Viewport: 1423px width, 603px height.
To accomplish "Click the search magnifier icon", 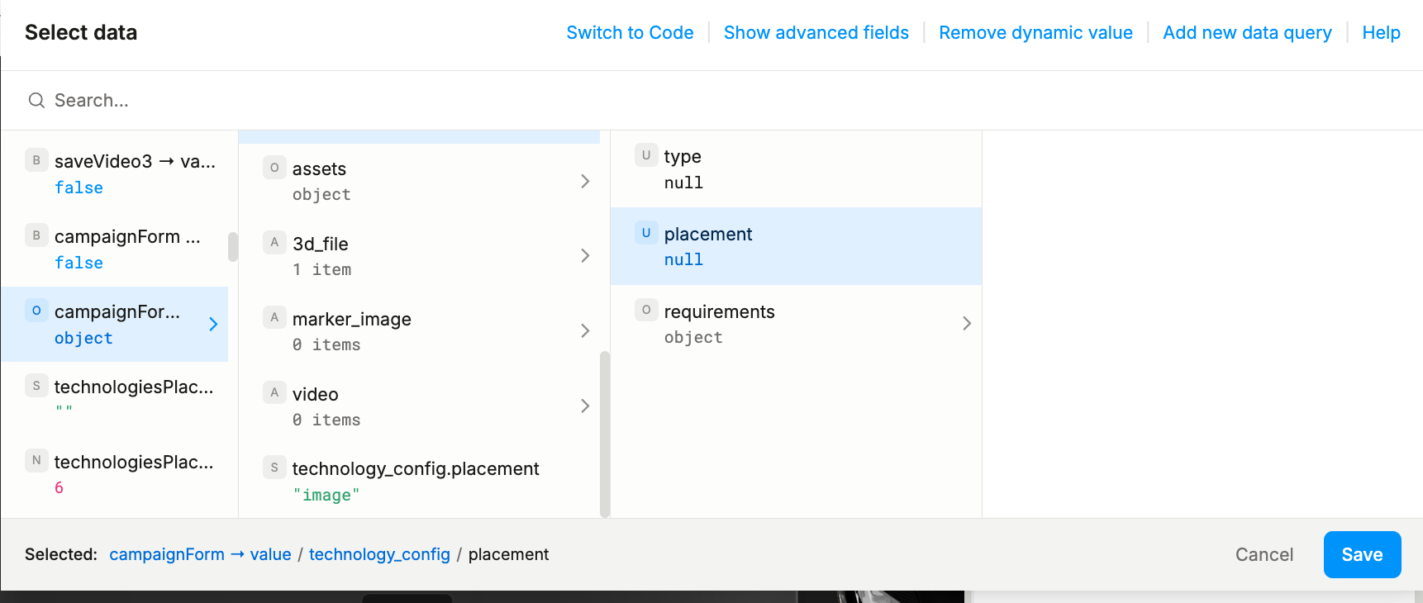I will pos(36,101).
